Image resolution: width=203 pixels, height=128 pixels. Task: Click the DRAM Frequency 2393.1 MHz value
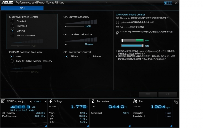point(40,116)
